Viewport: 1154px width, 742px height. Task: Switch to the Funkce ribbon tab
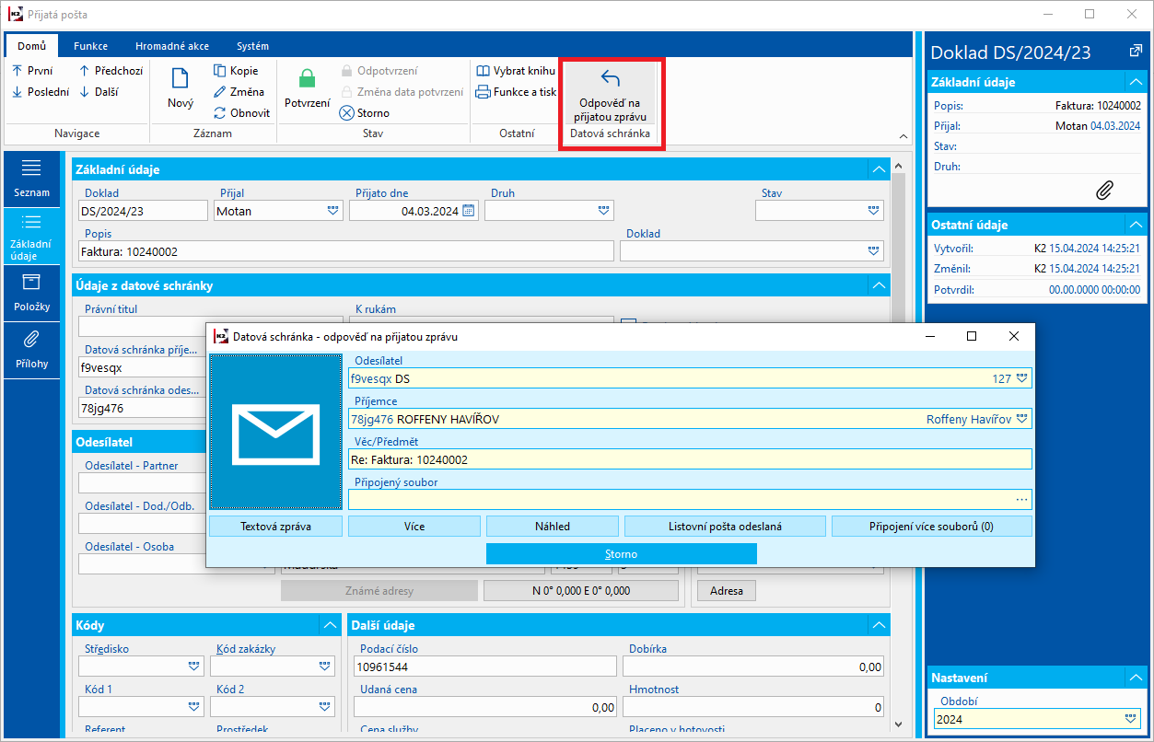point(91,46)
